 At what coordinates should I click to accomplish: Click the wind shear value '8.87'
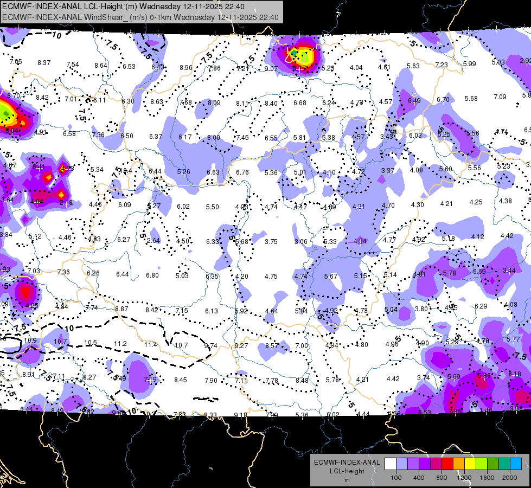pos(121,309)
